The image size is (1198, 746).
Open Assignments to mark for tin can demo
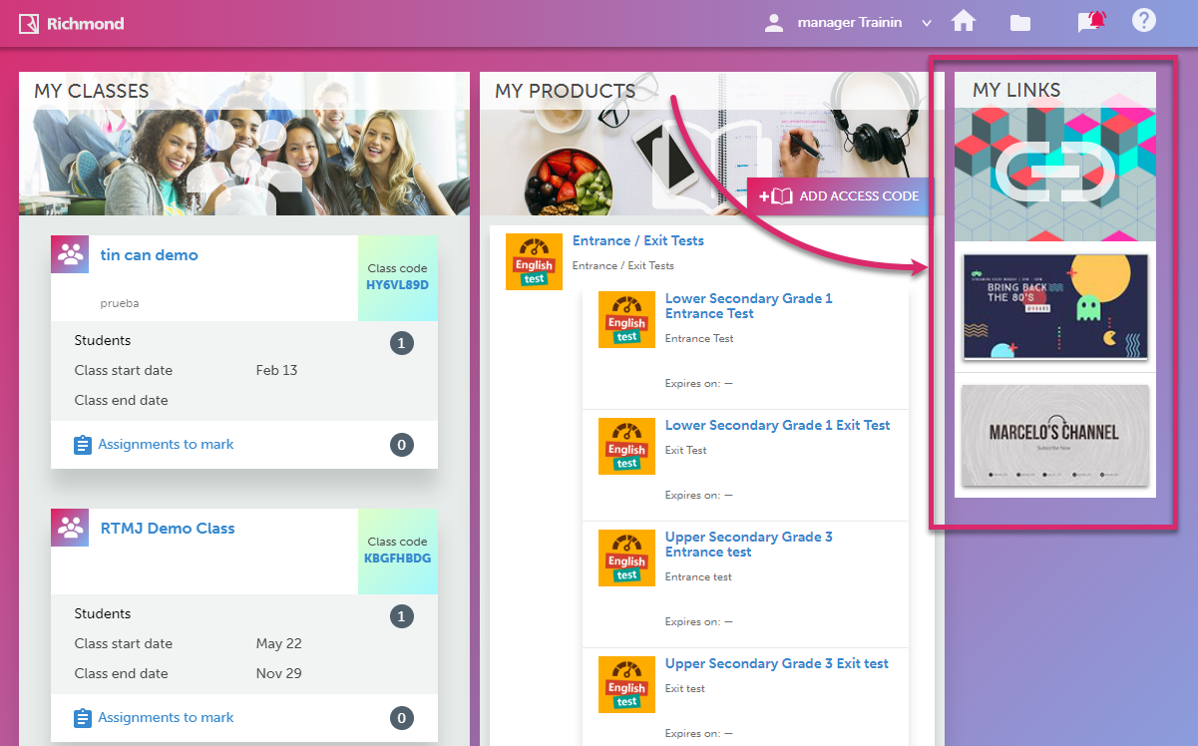click(165, 445)
